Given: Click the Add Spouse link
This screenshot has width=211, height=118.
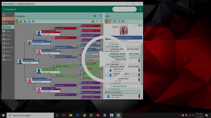Looking at the screenshot, I should [x=115, y=89].
